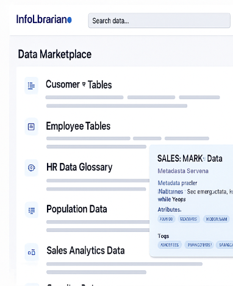This screenshot has width=233, height=286.
Task: Click the Nabtaines text in popup
Action: [x=171, y=192]
